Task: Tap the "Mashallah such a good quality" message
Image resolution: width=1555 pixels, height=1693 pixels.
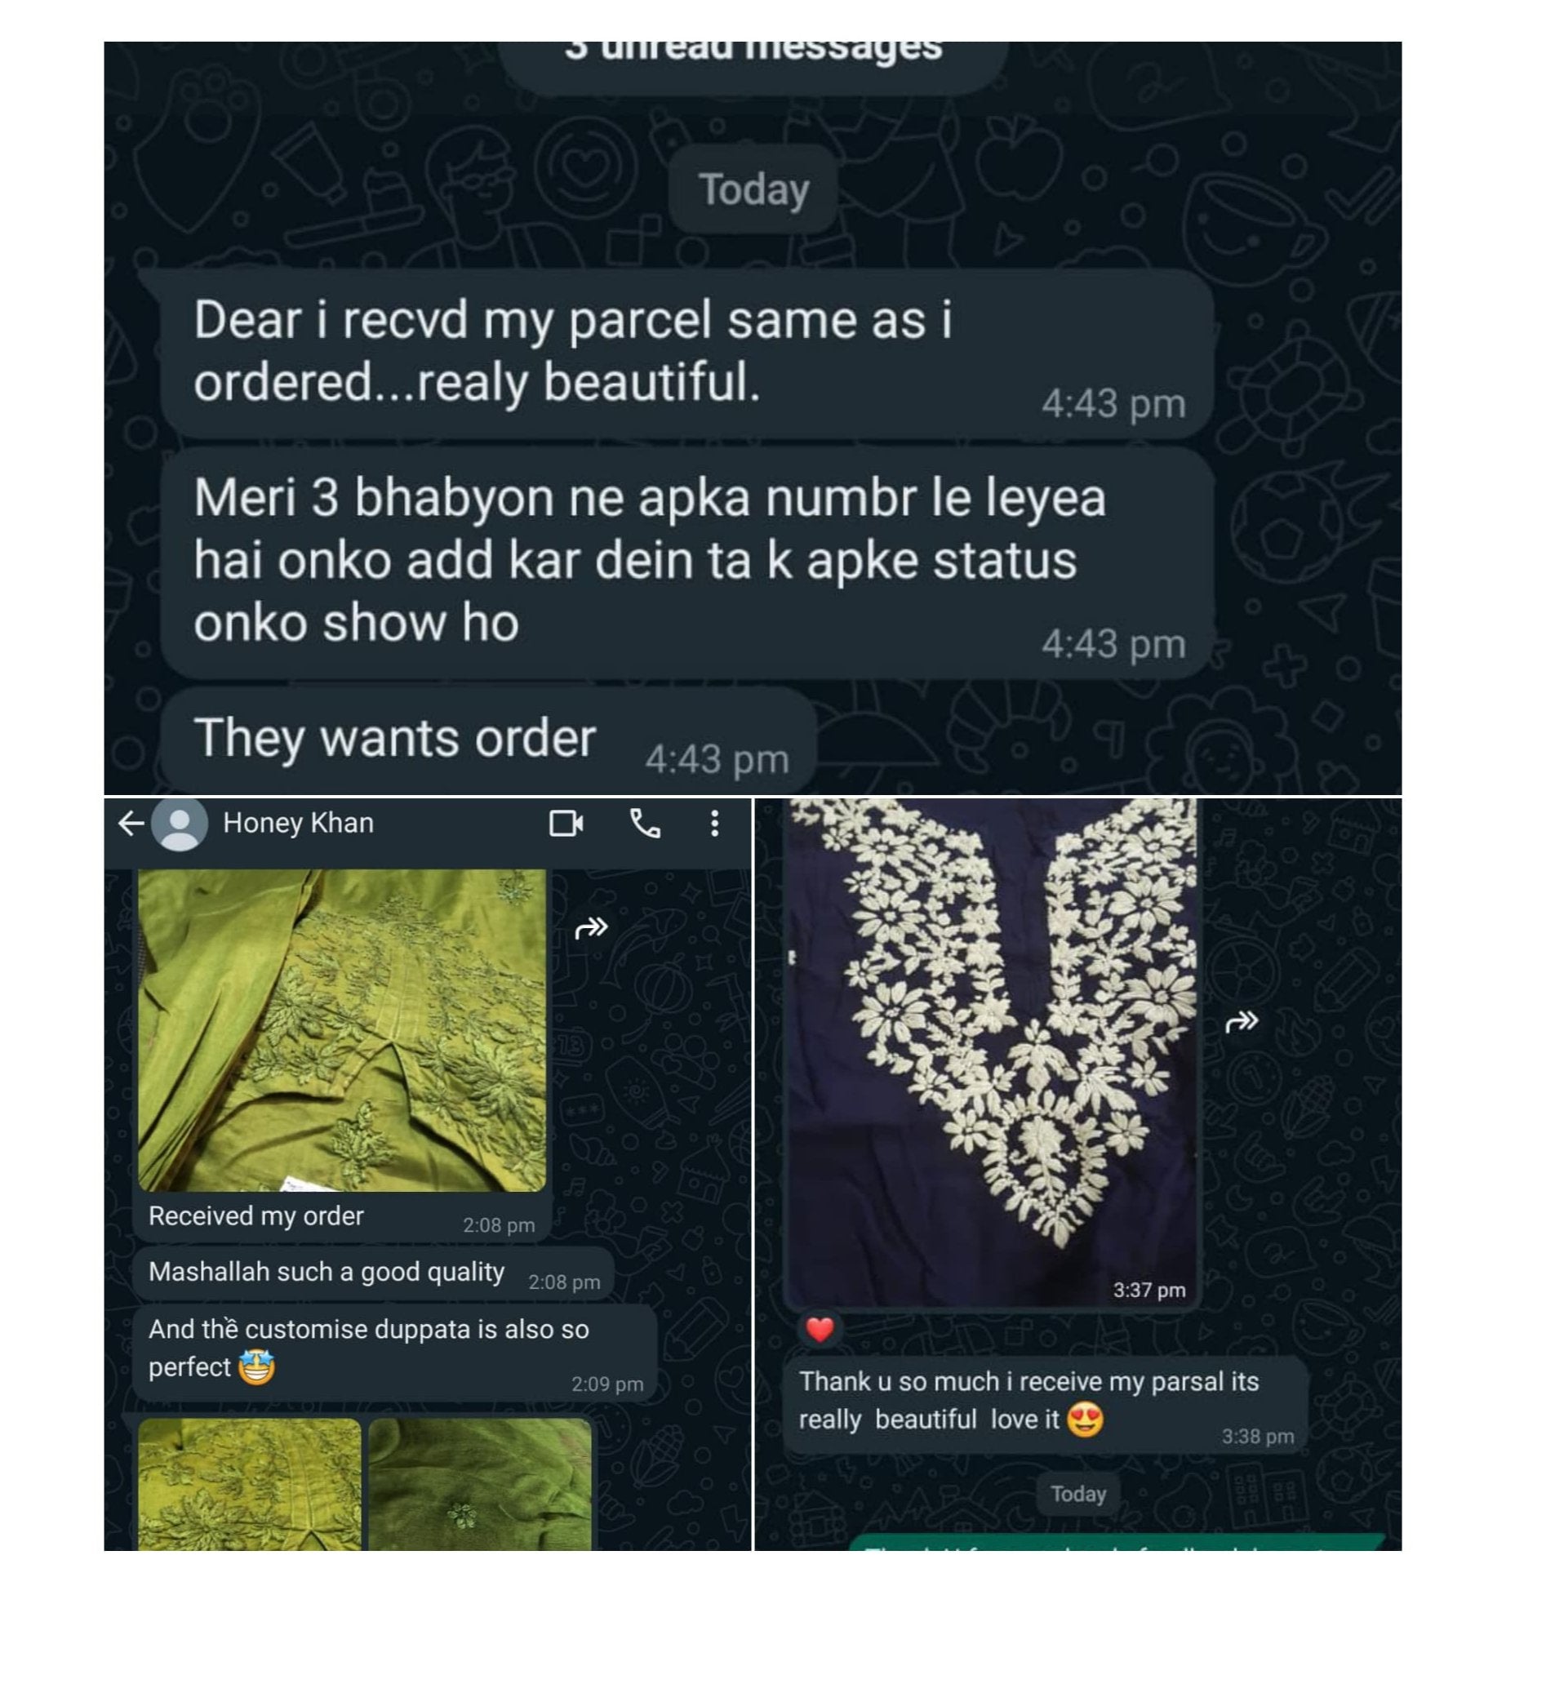Action: (373, 1274)
